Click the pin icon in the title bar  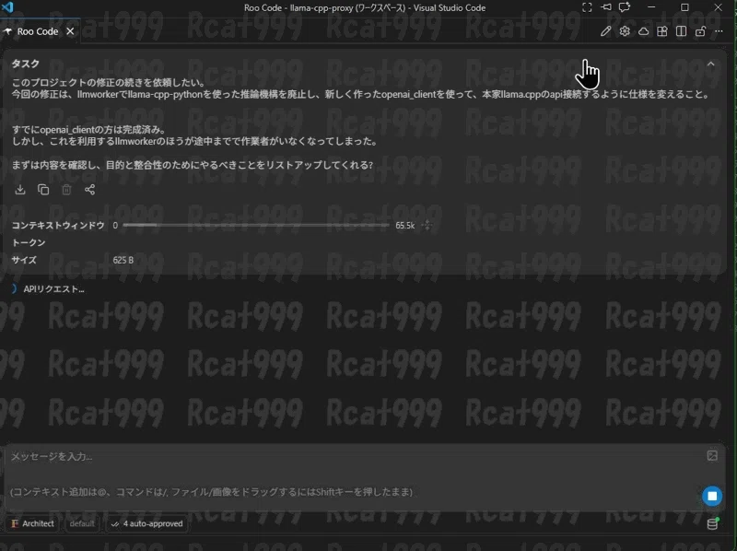606,7
